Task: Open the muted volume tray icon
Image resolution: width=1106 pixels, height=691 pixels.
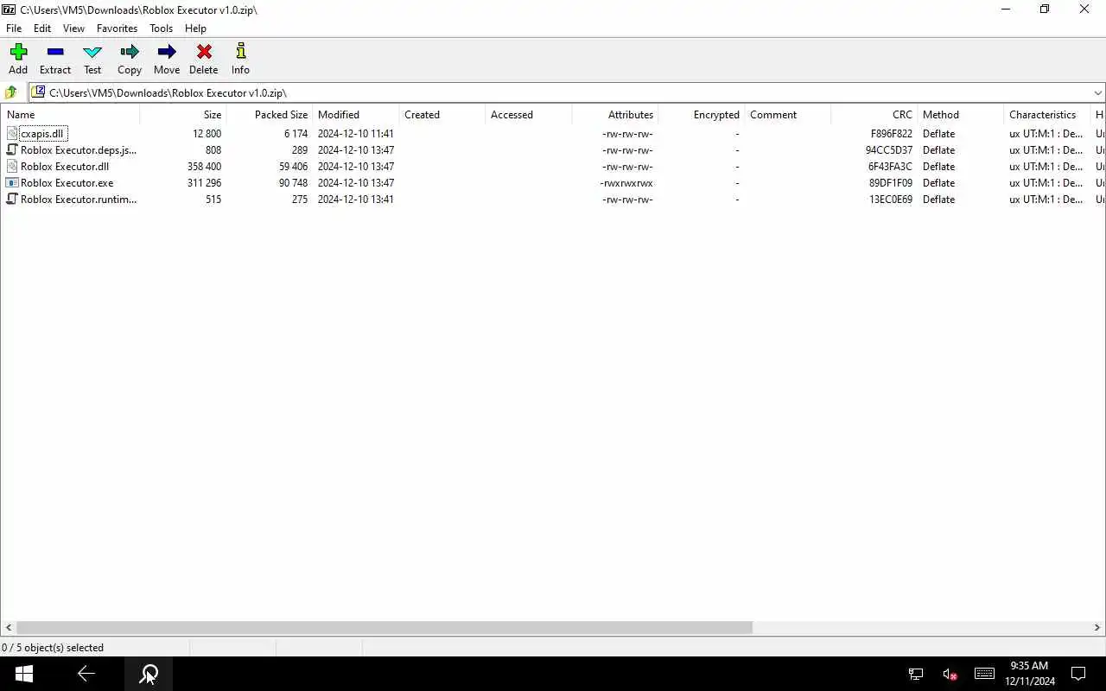Action: point(950,674)
